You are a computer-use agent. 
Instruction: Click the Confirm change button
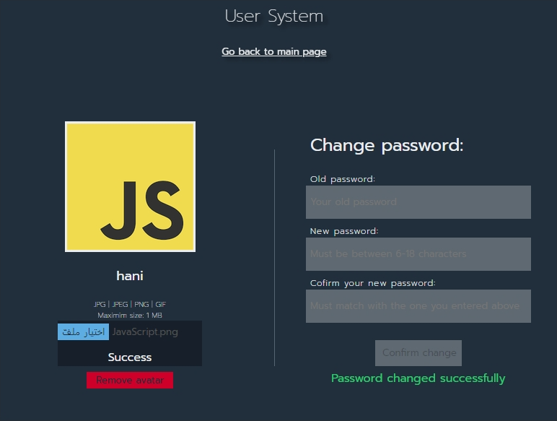[418, 352]
